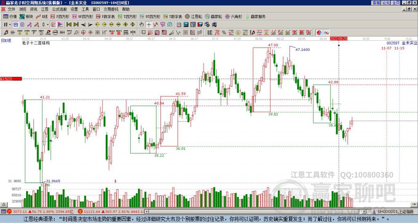Open the 公式选股 menu
Screen dimensions: 418x223
point(60,9)
